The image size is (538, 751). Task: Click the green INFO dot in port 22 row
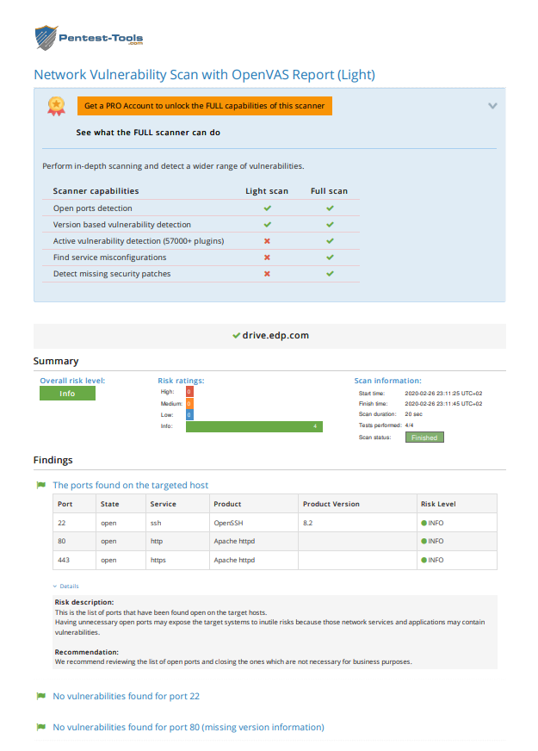[424, 523]
